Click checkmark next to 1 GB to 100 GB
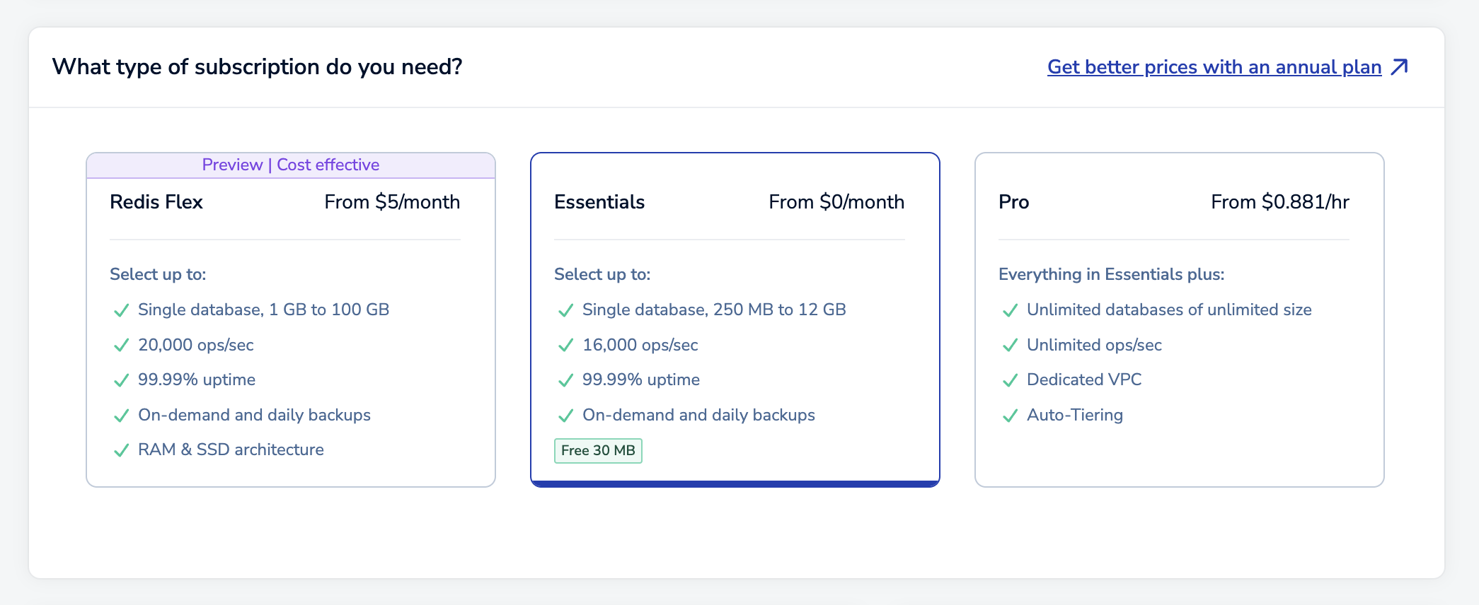The height and width of the screenshot is (605, 1479). tap(122, 310)
